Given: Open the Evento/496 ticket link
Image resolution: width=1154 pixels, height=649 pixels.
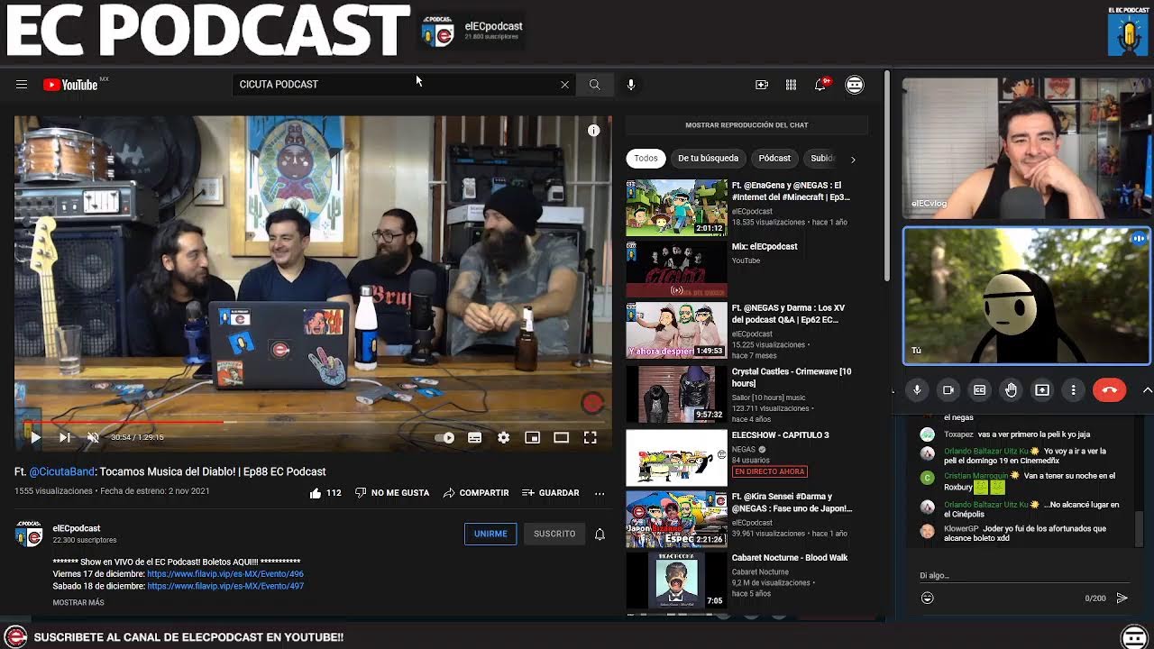Looking at the screenshot, I should point(225,573).
